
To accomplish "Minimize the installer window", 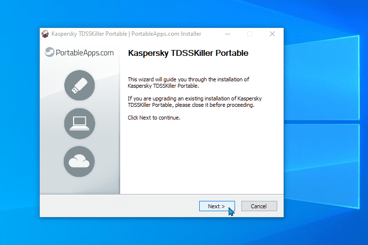I will 228,34.
